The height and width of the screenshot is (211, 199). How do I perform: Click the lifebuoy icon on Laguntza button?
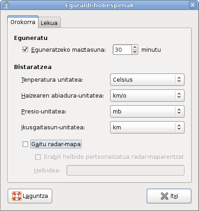(x=17, y=196)
